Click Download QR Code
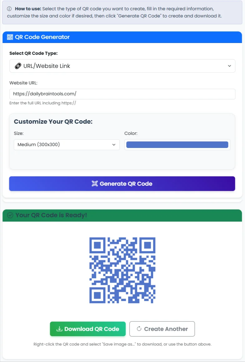 coord(88,329)
